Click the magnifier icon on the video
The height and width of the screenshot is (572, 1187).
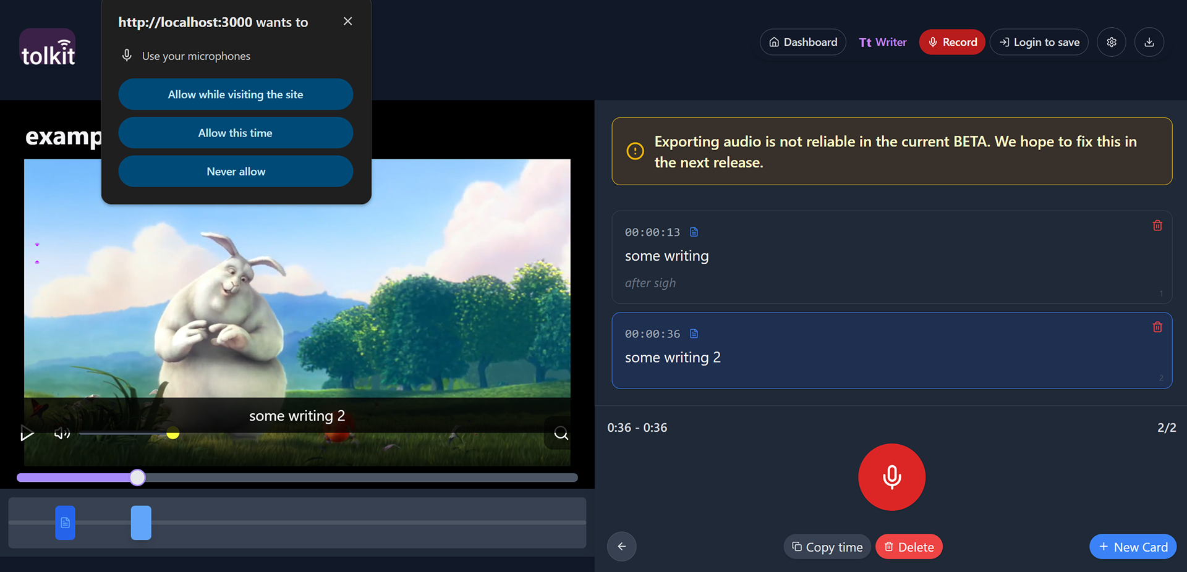(x=561, y=433)
